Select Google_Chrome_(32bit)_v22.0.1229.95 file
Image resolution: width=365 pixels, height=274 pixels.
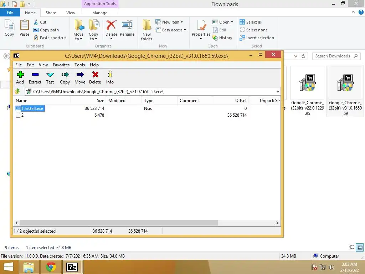point(307,91)
